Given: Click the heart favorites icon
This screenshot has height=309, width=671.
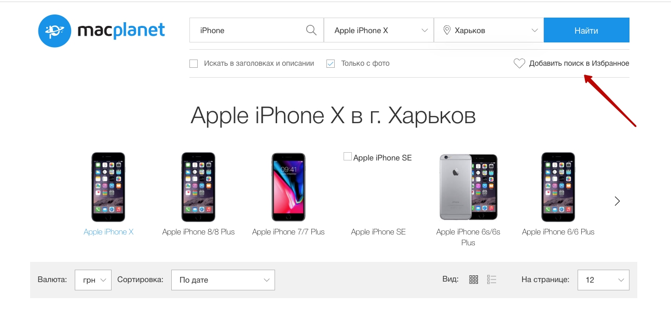Looking at the screenshot, I should point(519,63).
